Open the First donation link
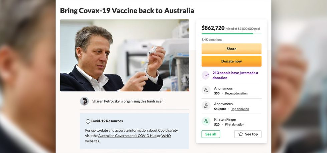 pos(234,125)
